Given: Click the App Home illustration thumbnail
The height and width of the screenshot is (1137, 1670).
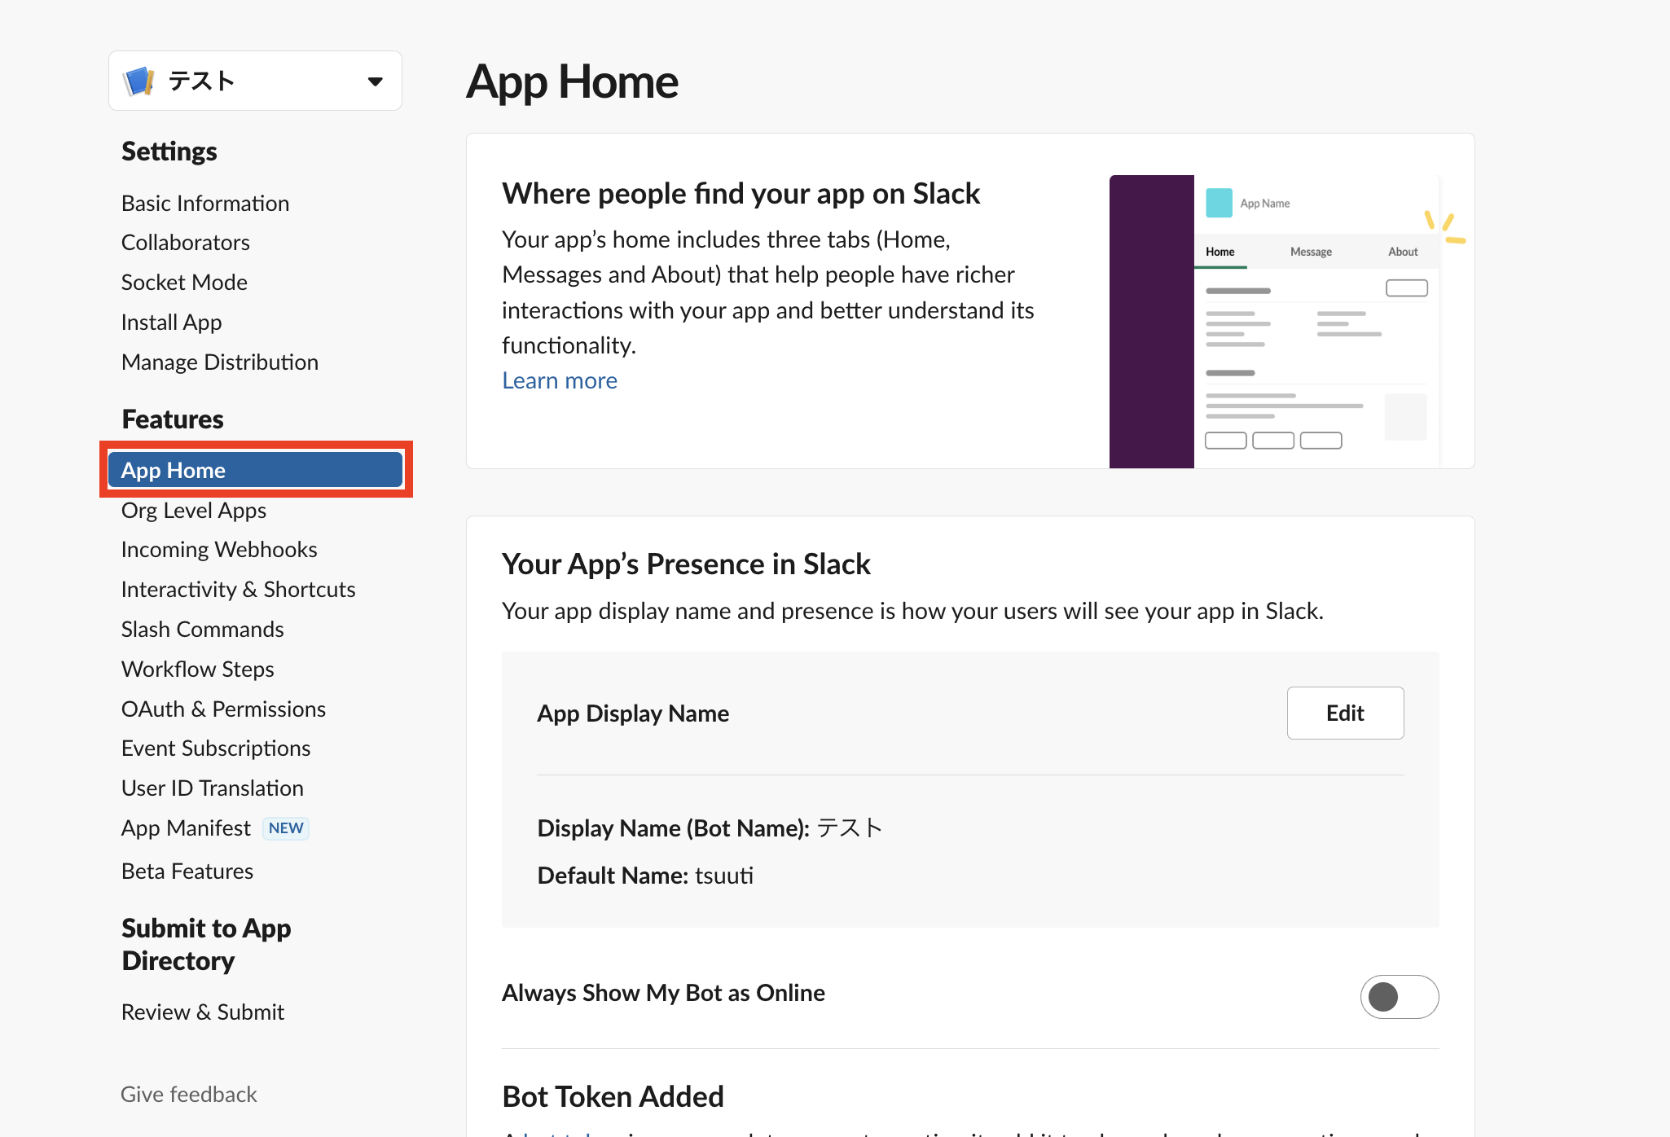Looking at the screenshot, I should click(1274, 321).
